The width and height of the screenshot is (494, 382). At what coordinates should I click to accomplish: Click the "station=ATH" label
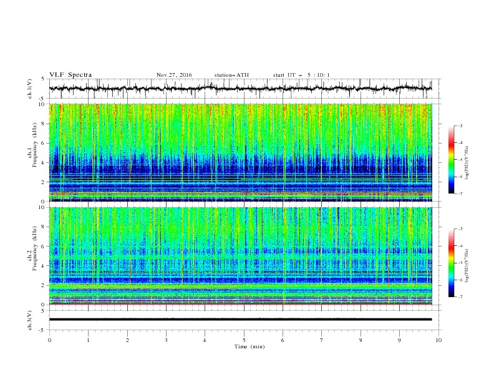(231, 75)
